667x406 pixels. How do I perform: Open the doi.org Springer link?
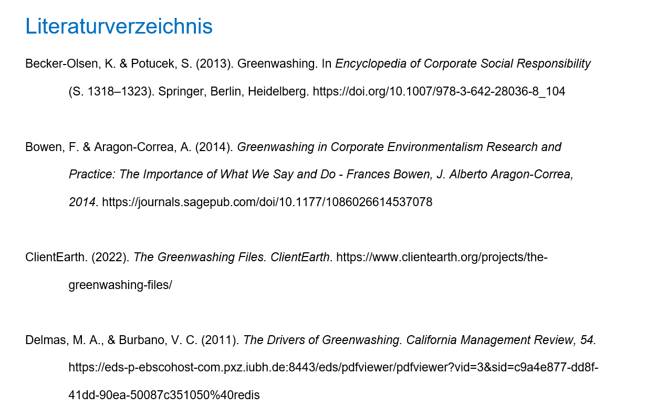[439, 91]
